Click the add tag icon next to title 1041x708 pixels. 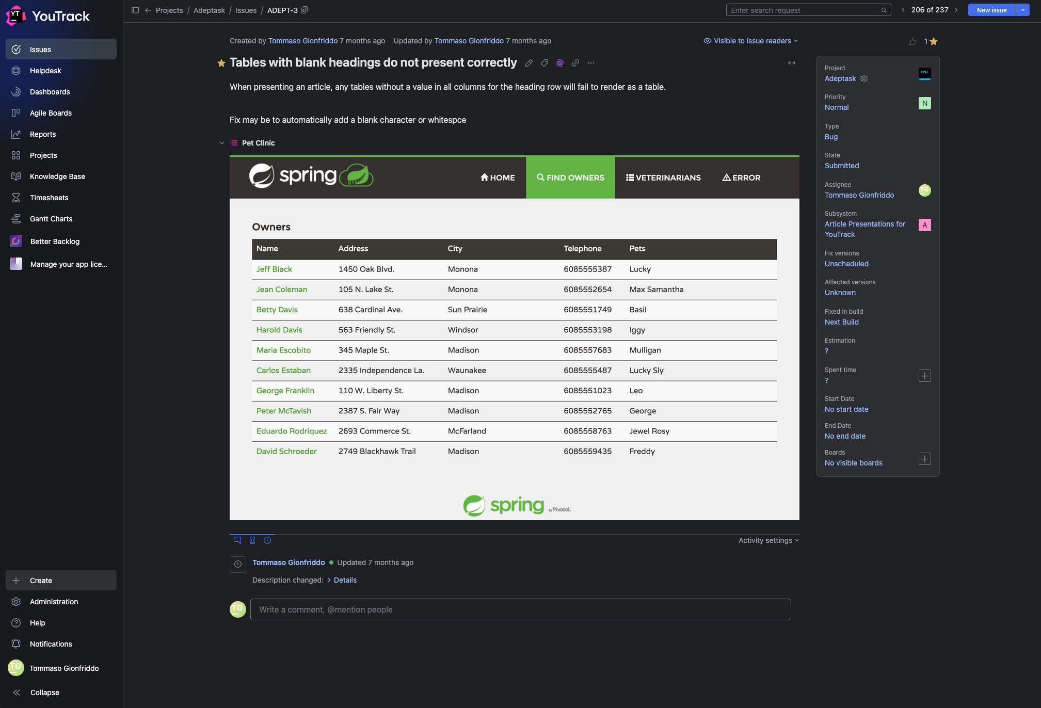click(544, 63)
